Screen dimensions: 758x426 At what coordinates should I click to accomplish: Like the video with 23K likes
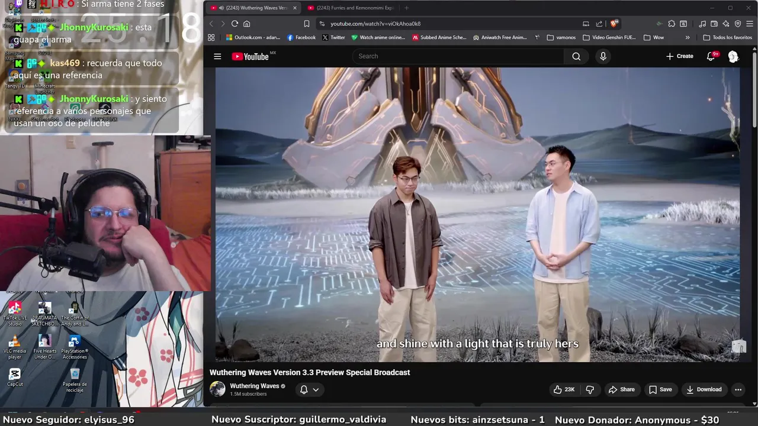(x=564, y=389)
